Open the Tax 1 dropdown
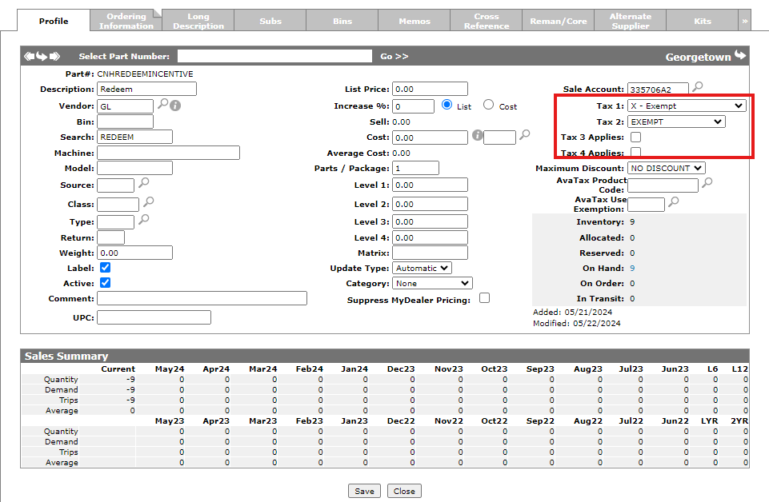The width and height of the screenshot is (769, 502). tap(687, 106)
